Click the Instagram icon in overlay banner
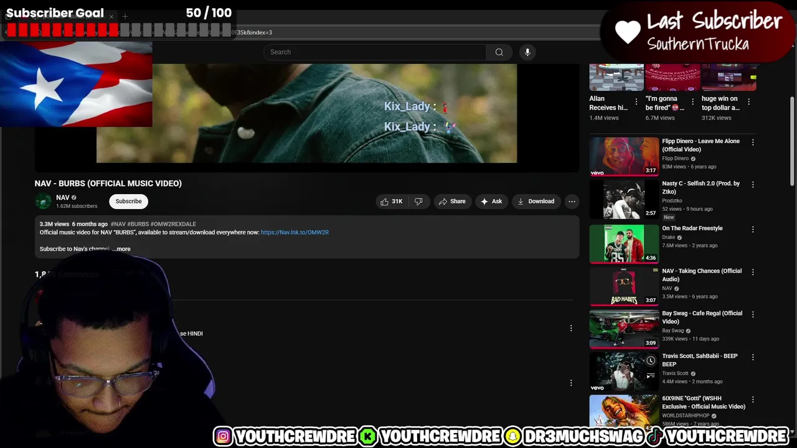This screenshot has width=797, height=448. pyautogui.click(x=222, y=437)
